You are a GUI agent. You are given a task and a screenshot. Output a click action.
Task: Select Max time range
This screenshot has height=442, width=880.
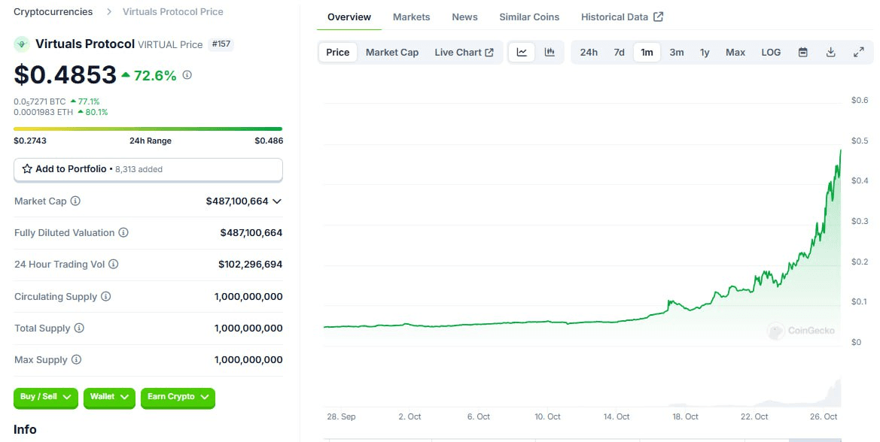tap(735, 52)
